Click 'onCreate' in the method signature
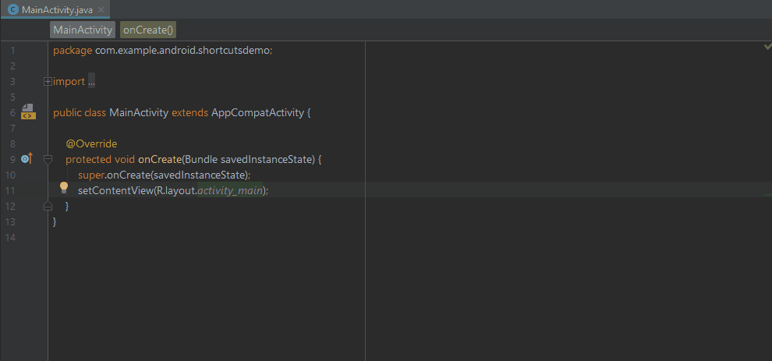Screen dimensions: 772x361 coord(160,160)
